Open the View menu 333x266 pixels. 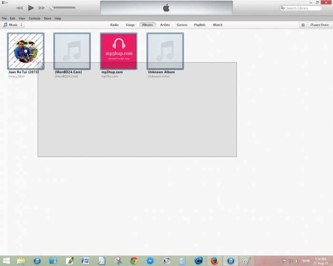click(22, 19)
